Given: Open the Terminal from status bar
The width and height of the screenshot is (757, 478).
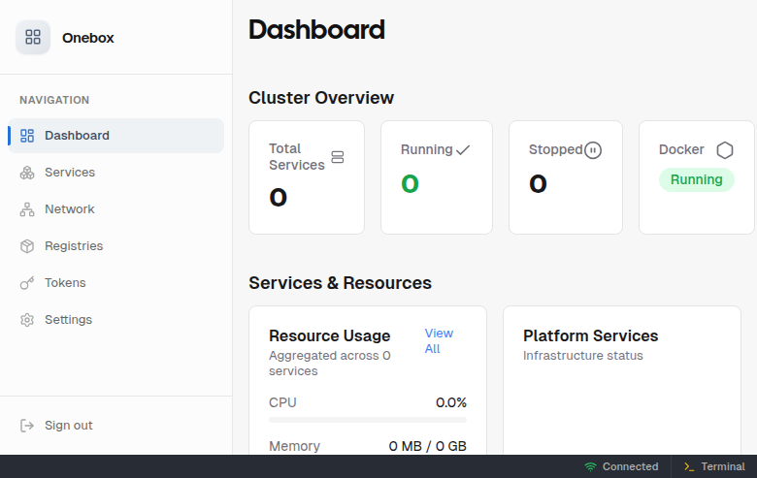Looking at the screenshot, I should (x=713, y=466).
